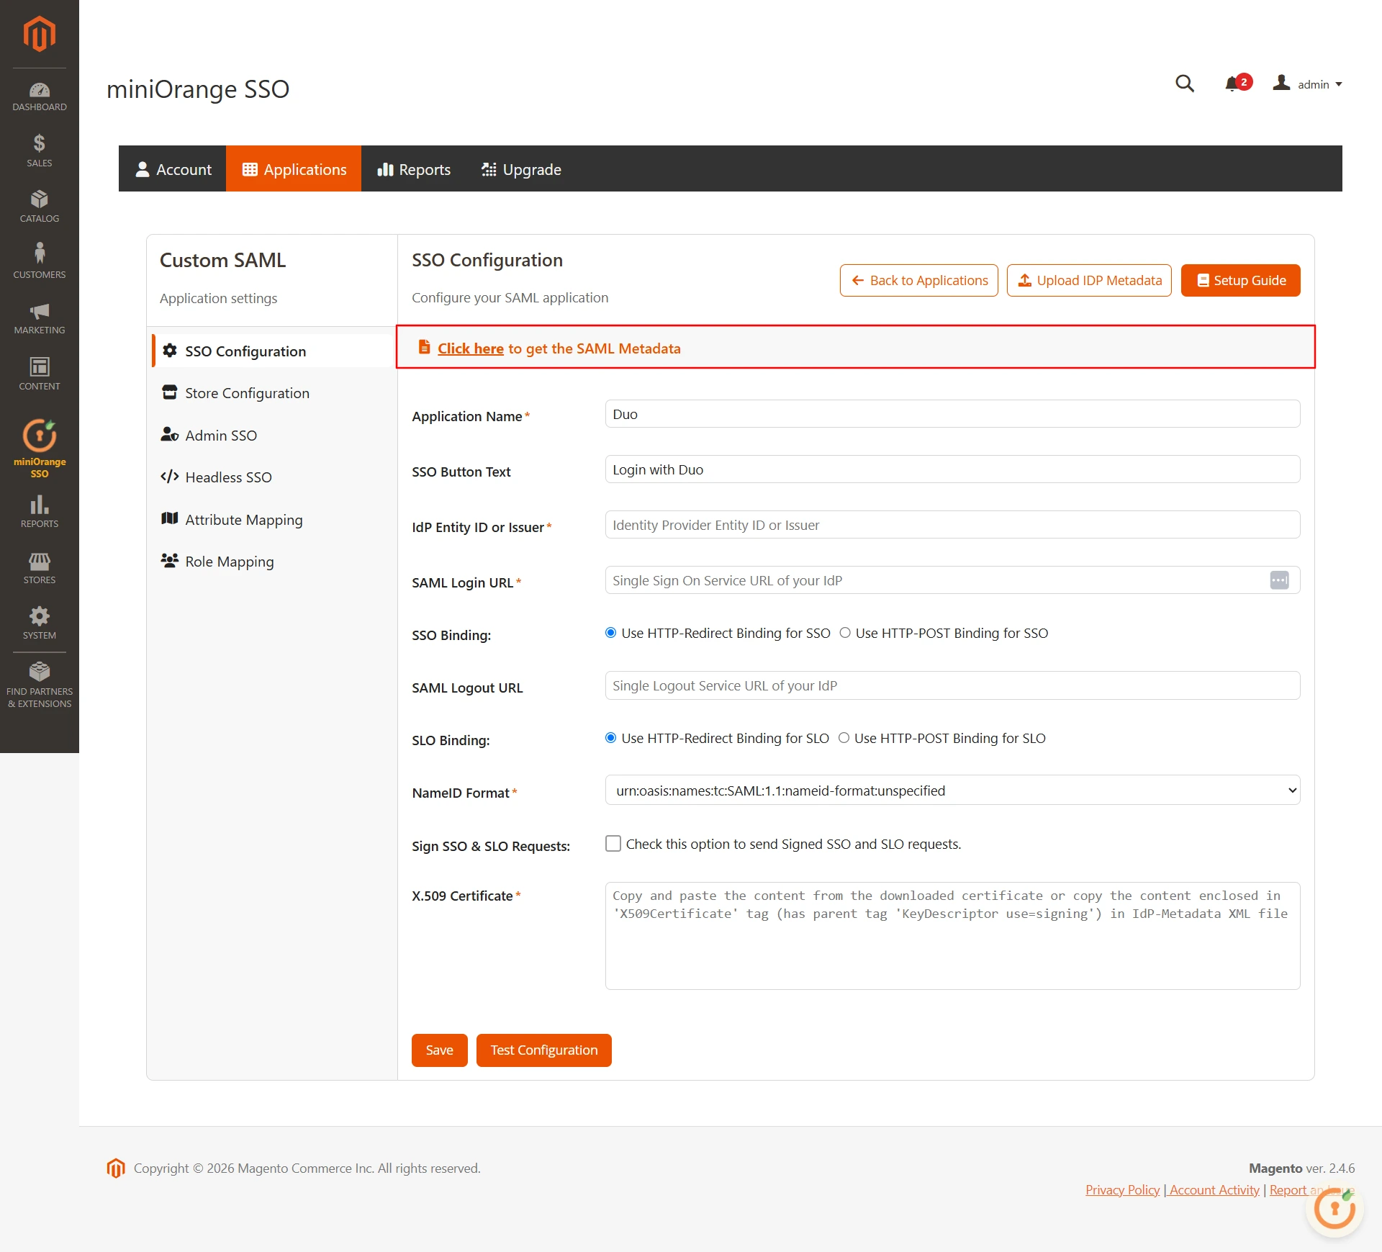This screenshot has height=1252, width=1382.
Task: Click the 'Click here' SAML Metadata link
Action: [x=470, y=348]
